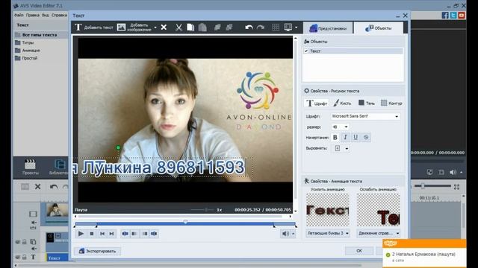The image size is (478, 268).
Task: Open the Font properties tab
Action: click(x=317, y=103)
